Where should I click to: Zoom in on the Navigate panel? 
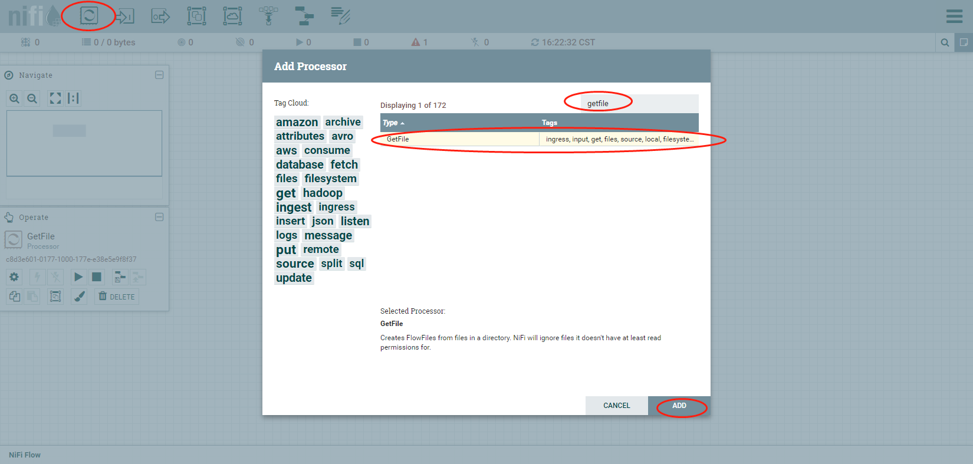click(x=15, y=98)
